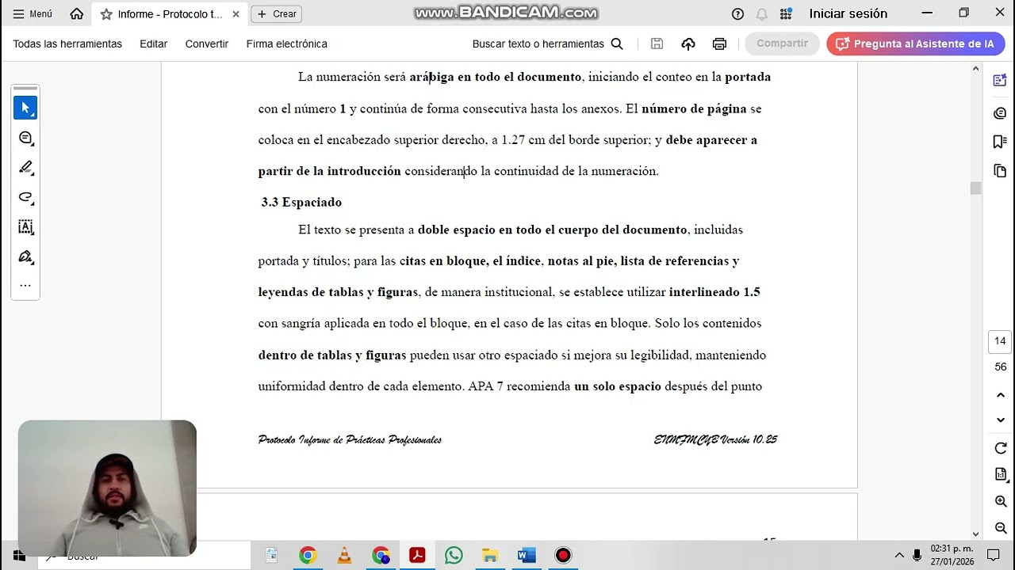Open the Editar menu
This screenshot has height=570, width=1015.
[x=153, y=44]
